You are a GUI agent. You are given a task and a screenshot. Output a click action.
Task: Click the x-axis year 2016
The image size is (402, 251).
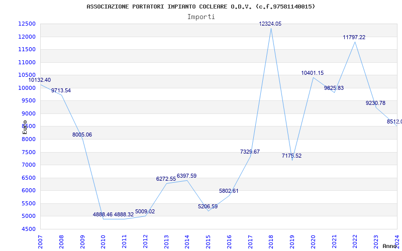point(229,242)
